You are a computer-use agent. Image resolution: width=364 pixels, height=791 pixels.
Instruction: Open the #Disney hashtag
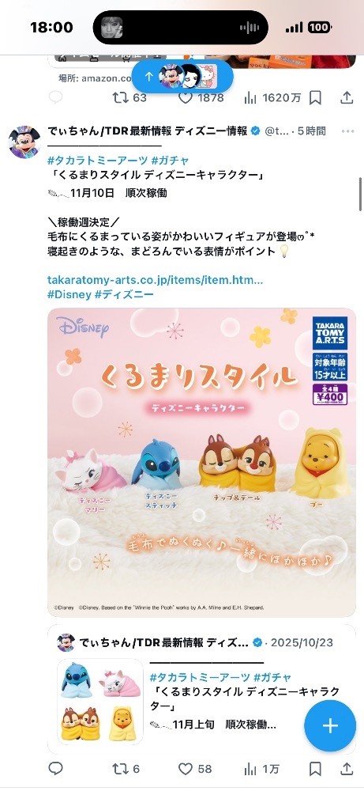(69, 294)
